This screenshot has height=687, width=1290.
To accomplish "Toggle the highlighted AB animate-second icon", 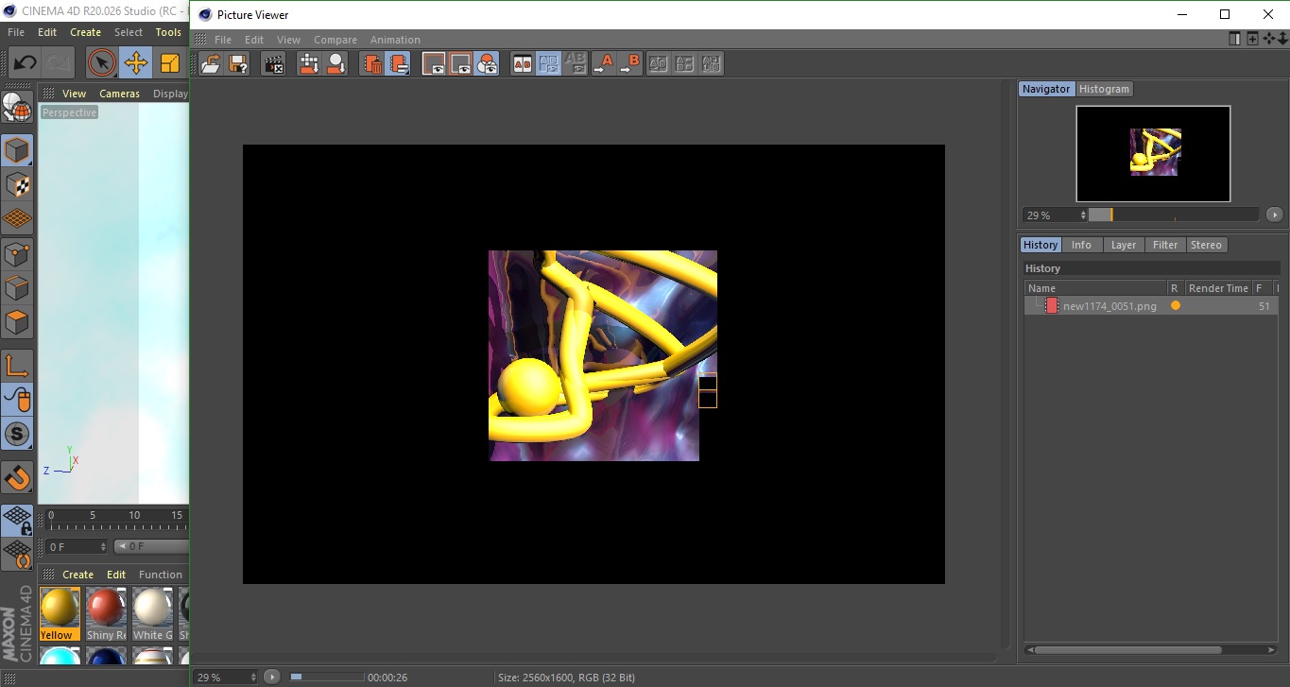I will [x=548, y=63].
